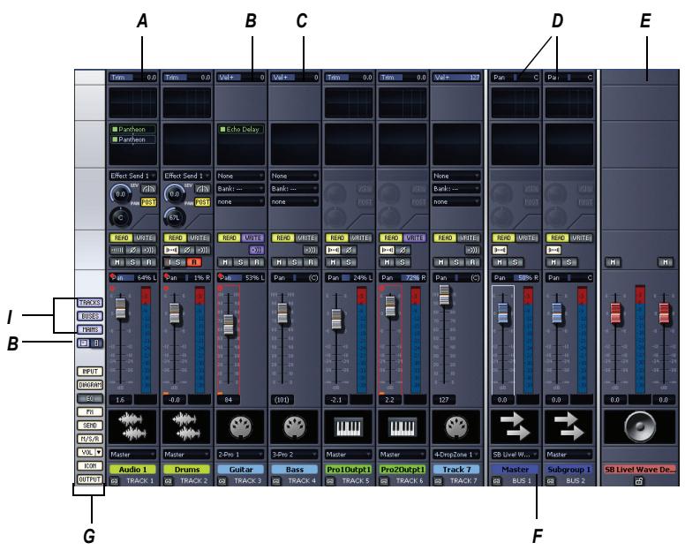Mute the Master bus
Image resolution: width=685 pixels, height=550 pixels.
click(500, 262)
